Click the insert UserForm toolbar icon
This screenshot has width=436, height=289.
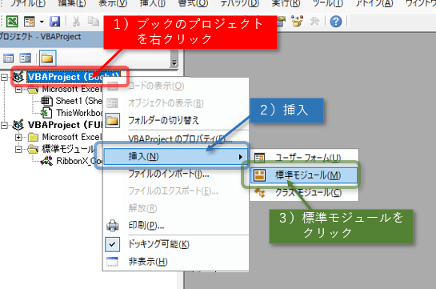[29, 22]
